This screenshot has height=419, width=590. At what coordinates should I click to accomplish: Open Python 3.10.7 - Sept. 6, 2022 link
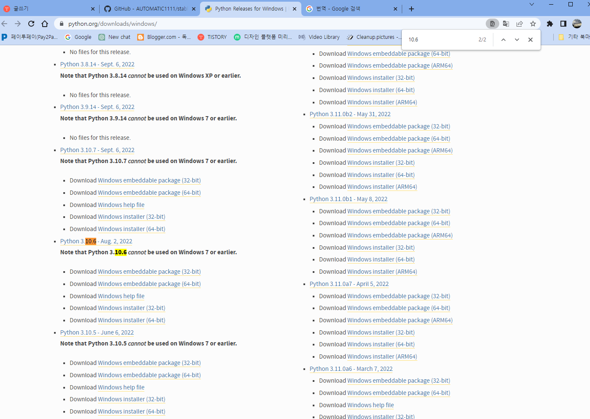point(97,150)
